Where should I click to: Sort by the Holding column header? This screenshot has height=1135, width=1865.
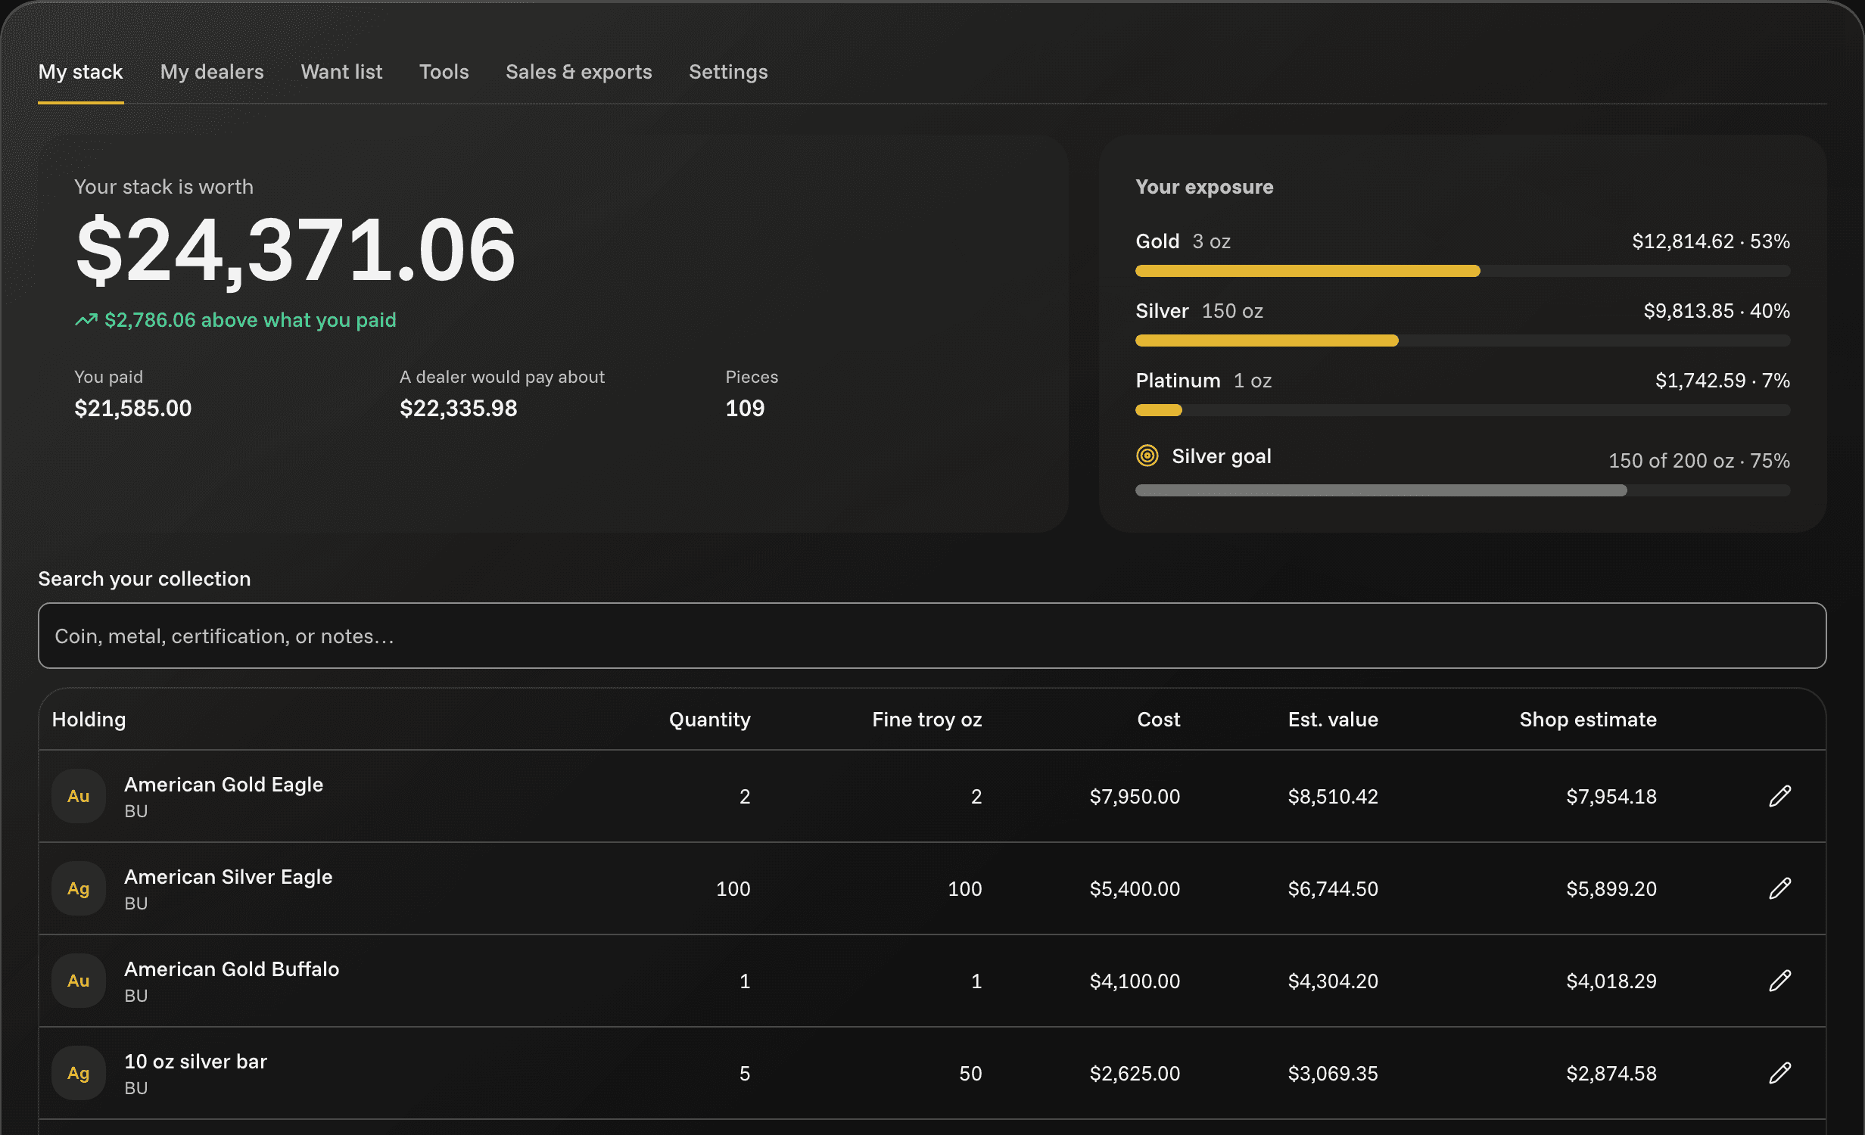tap(89, 720)
